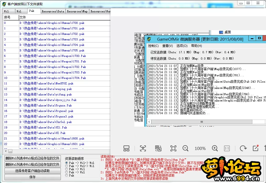Select row 18 Data\ChrSel.pak
Screen dimensions: 266x183
(x=57, y=122)
